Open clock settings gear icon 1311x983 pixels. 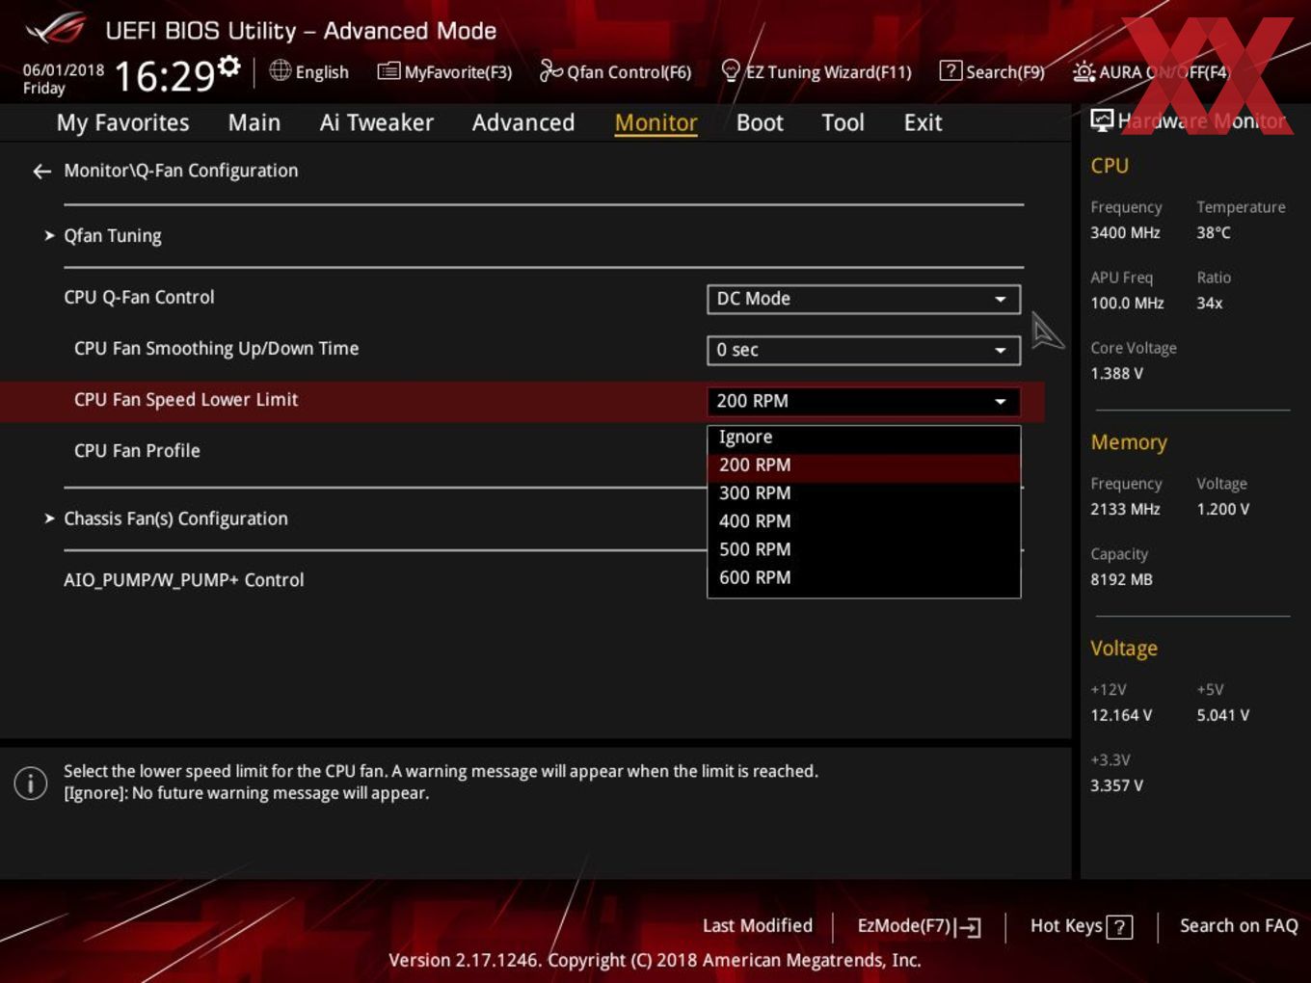click(229, 66)
